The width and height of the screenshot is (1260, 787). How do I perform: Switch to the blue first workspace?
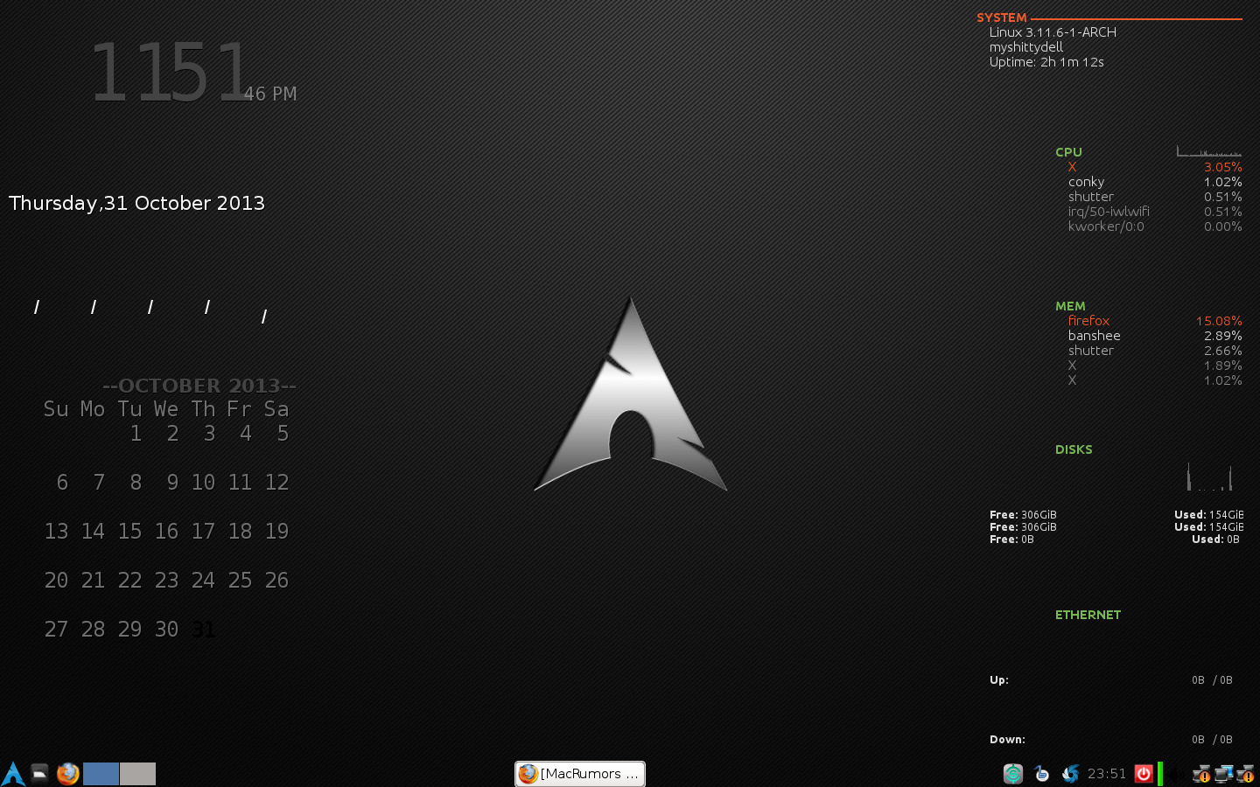pyautogui.click(x=101, y=774)
